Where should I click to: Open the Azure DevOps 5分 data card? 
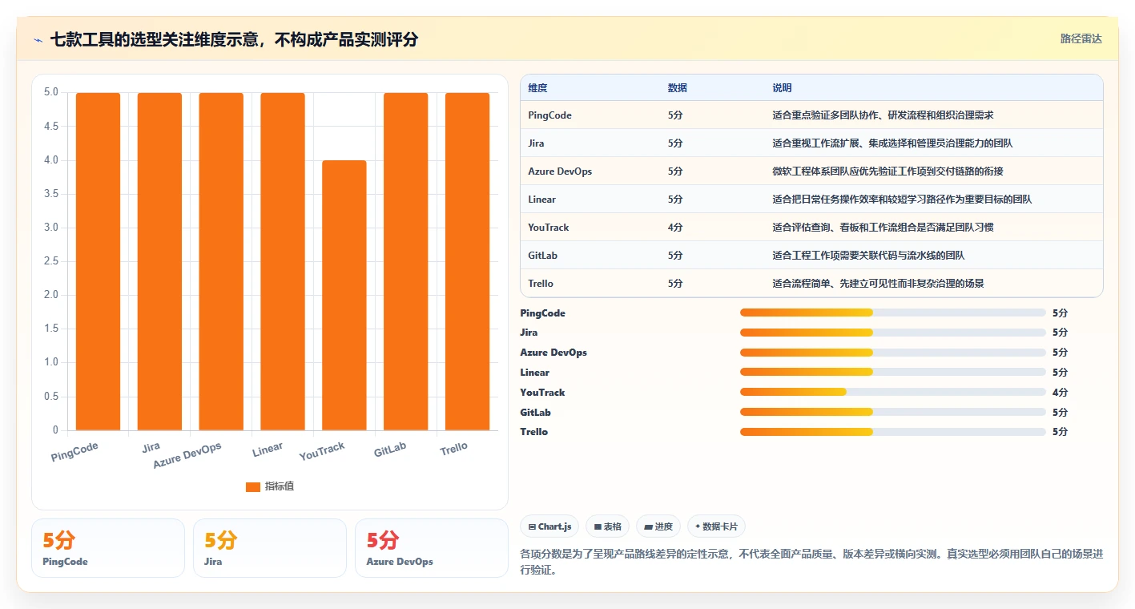432,548
